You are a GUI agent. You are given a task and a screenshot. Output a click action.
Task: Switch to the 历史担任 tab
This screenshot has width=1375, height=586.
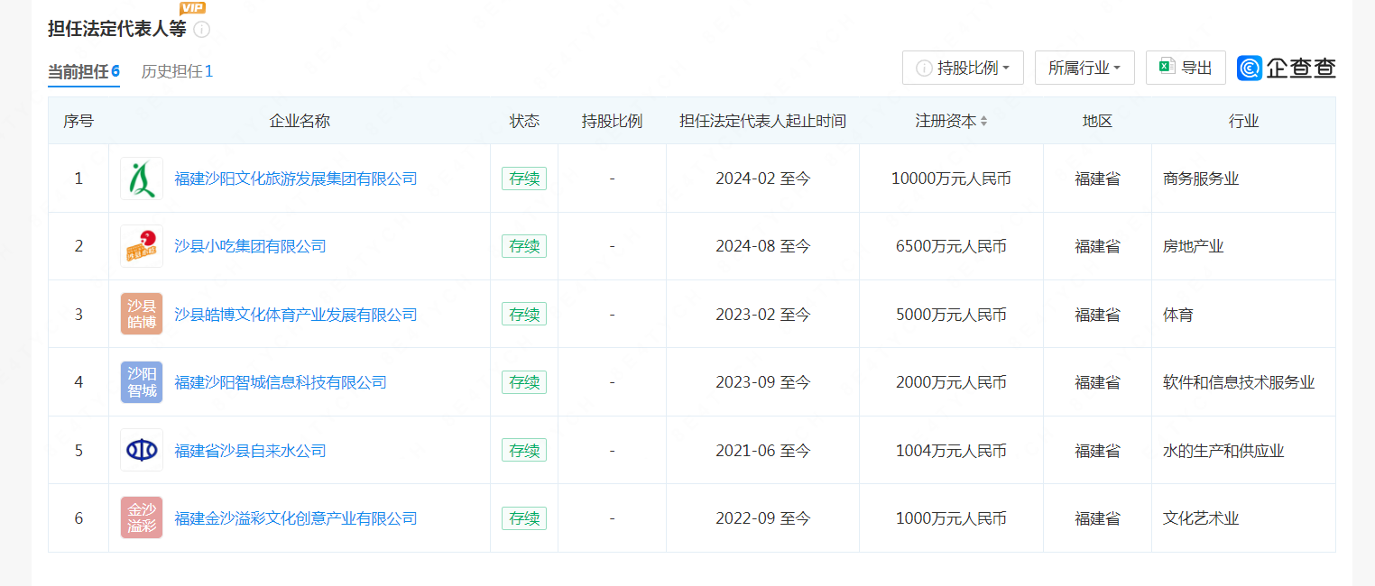tap(177, 71)
